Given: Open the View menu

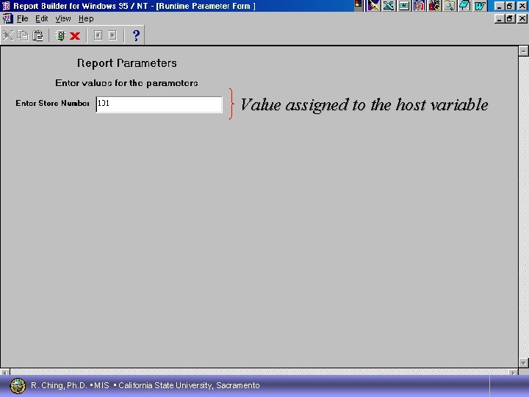Looking at the screenshot, I should coord(62,18).
